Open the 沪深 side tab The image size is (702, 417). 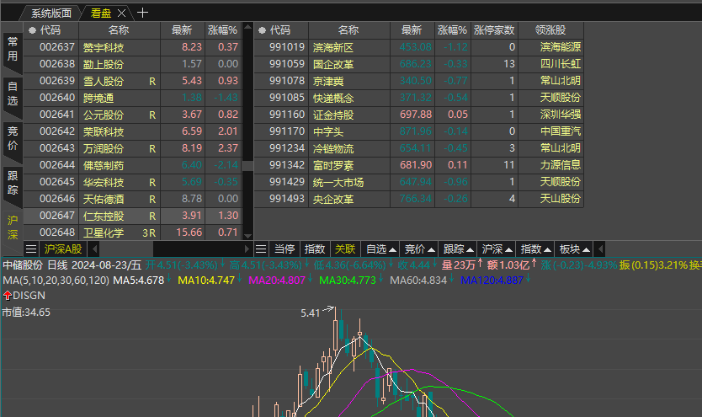click(13, 227)
